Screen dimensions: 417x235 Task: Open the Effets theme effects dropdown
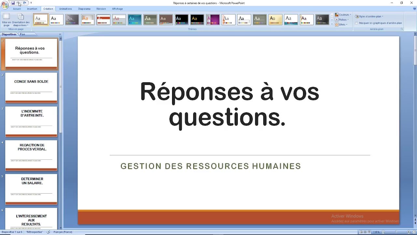coord(341,24)
